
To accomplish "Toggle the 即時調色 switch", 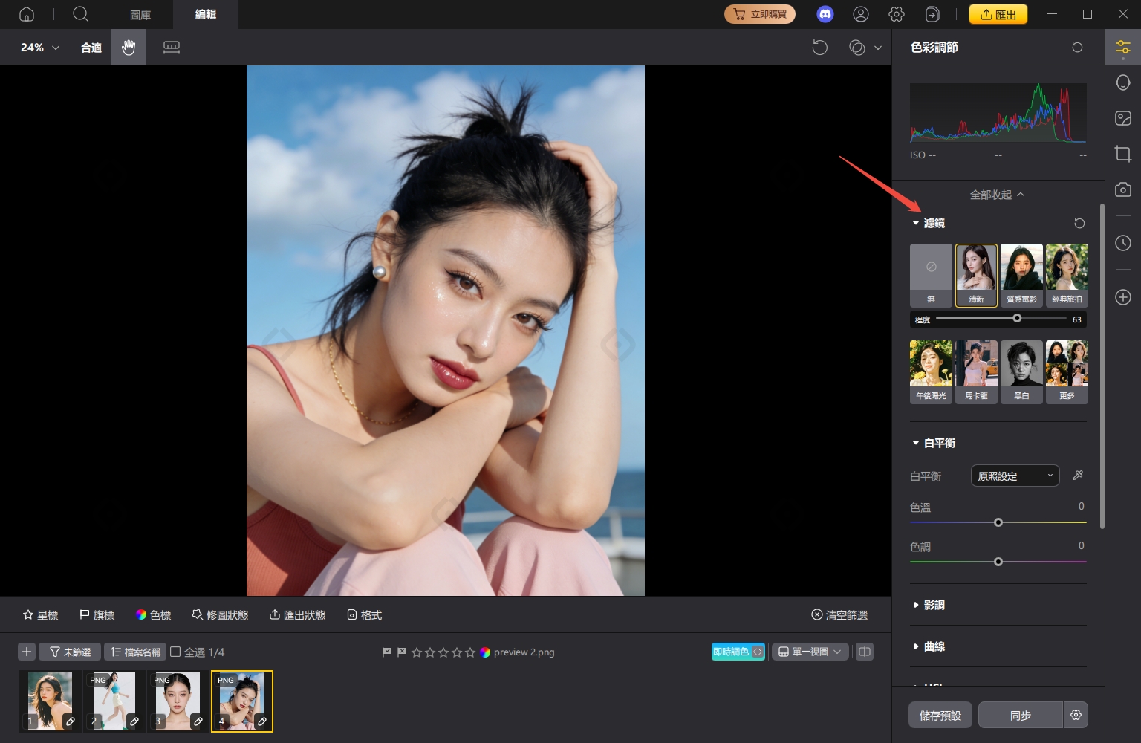I will 738,652.
